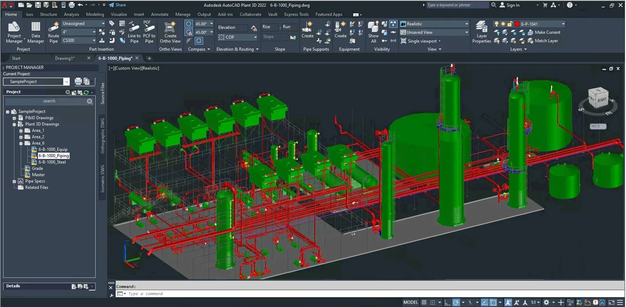Image resolution: width=626 pixels, height=307 pixels.
Task: Click the red layer color swatch
Action: pos(517,24)
